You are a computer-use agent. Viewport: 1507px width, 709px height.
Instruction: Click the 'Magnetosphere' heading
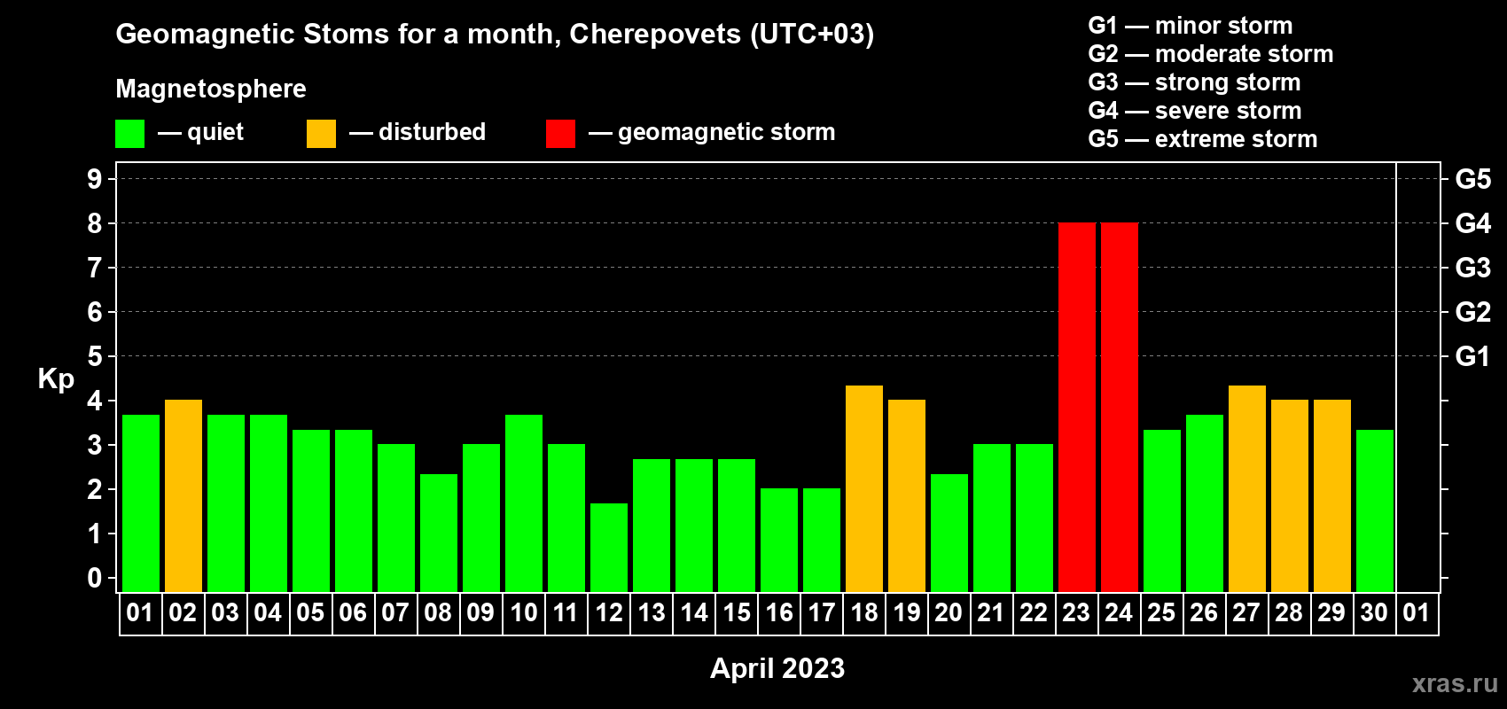[211, 89]
